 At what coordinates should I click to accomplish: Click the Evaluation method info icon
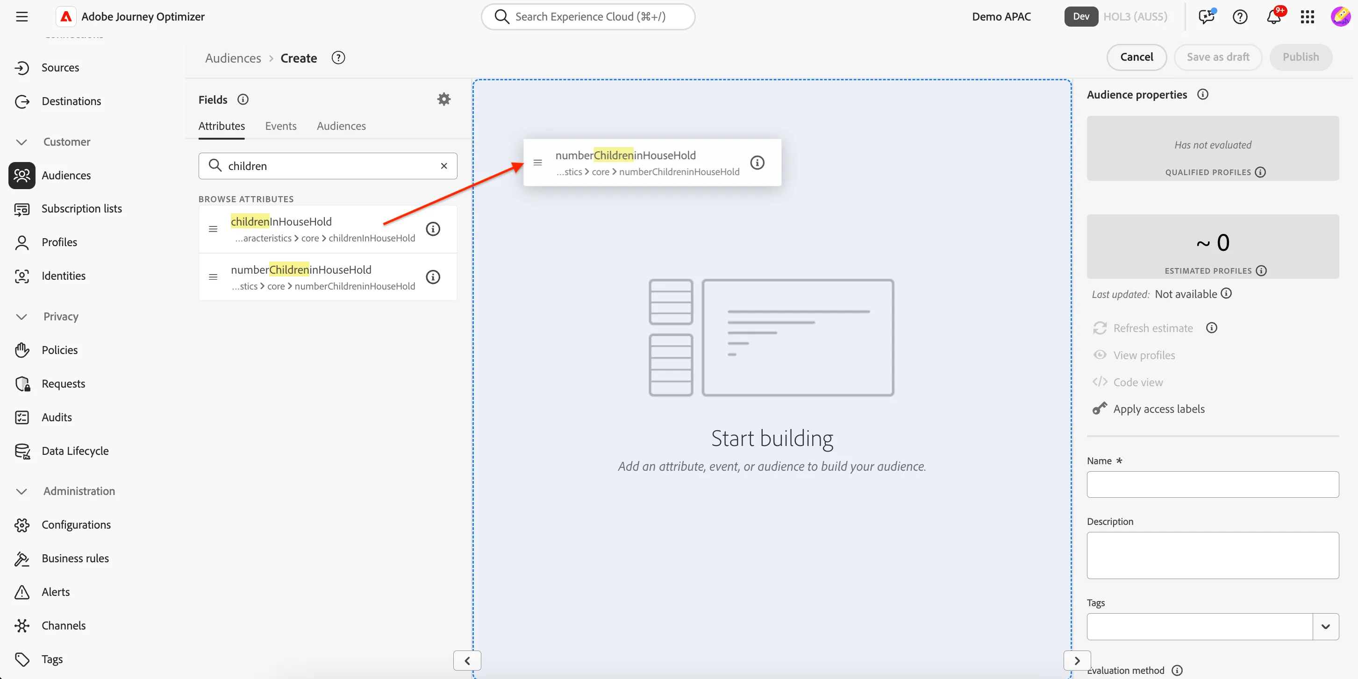click(x=1177, y=671)
